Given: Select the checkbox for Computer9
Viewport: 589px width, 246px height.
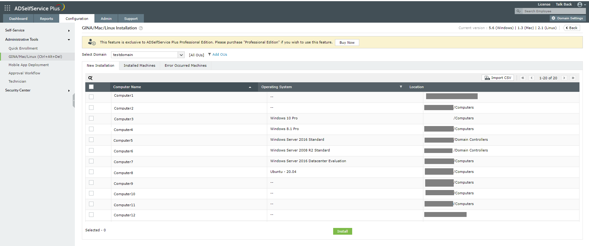Looking at the screenshot, I should click(91, 182).
